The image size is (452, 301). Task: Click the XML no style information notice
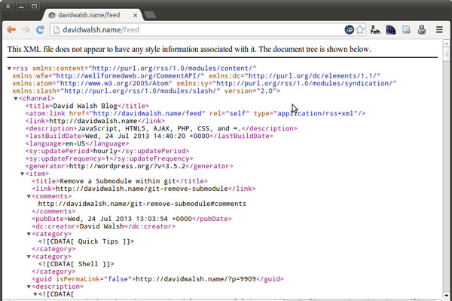click(189, 49)
